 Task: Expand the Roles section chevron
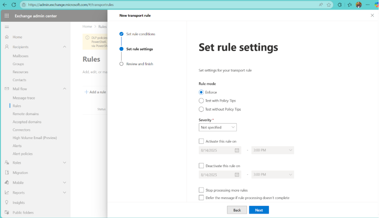point(64,162)
